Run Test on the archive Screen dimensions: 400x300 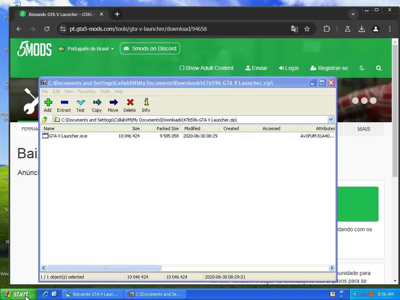click(80, 105)
